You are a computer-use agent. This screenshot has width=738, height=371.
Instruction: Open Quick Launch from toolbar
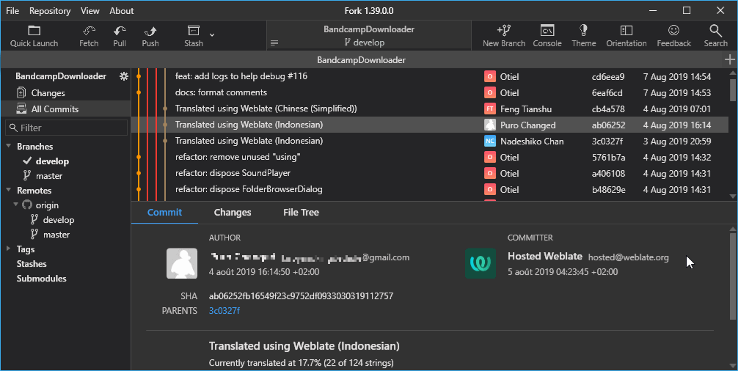click(x=34, y=36)
